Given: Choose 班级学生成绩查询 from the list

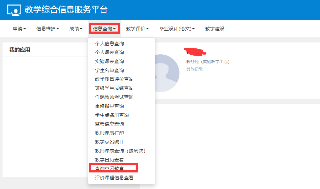Looking at the screenshot, I should click(114, 88).
